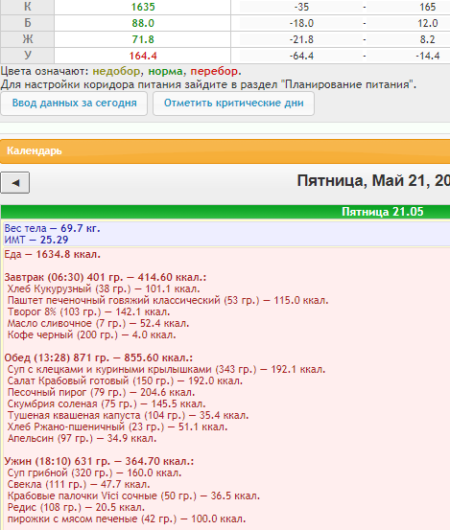Select the Обед (13:28) meal heading

pyautogui.click(x=99, y=357)
